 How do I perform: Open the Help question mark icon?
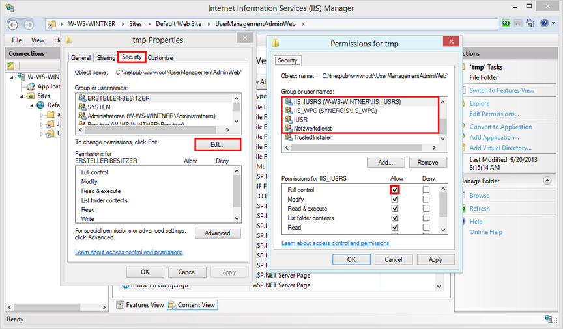point(544,23)
